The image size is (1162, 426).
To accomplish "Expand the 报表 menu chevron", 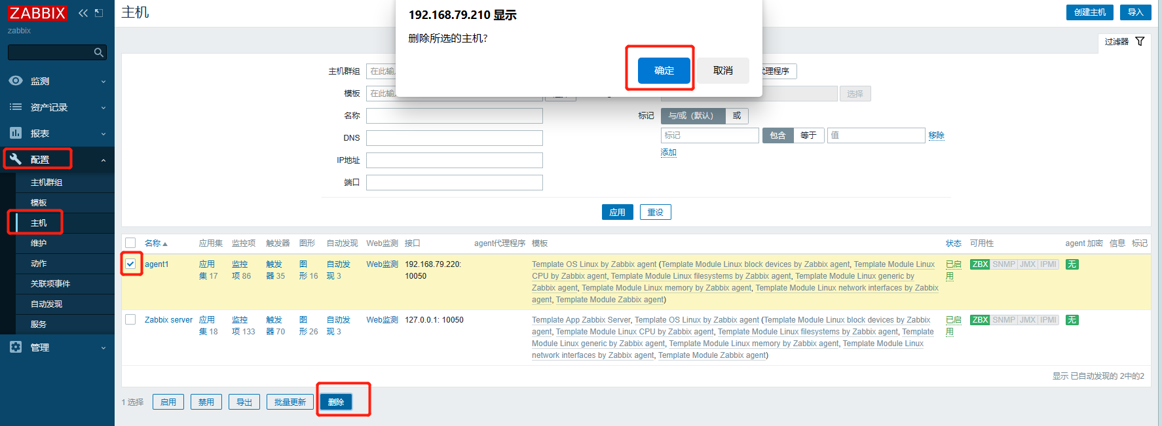I will [103, 134].
